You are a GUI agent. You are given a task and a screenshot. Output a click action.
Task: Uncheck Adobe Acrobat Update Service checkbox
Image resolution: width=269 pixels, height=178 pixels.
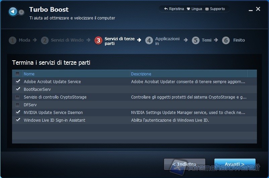(x=18, y=81)
